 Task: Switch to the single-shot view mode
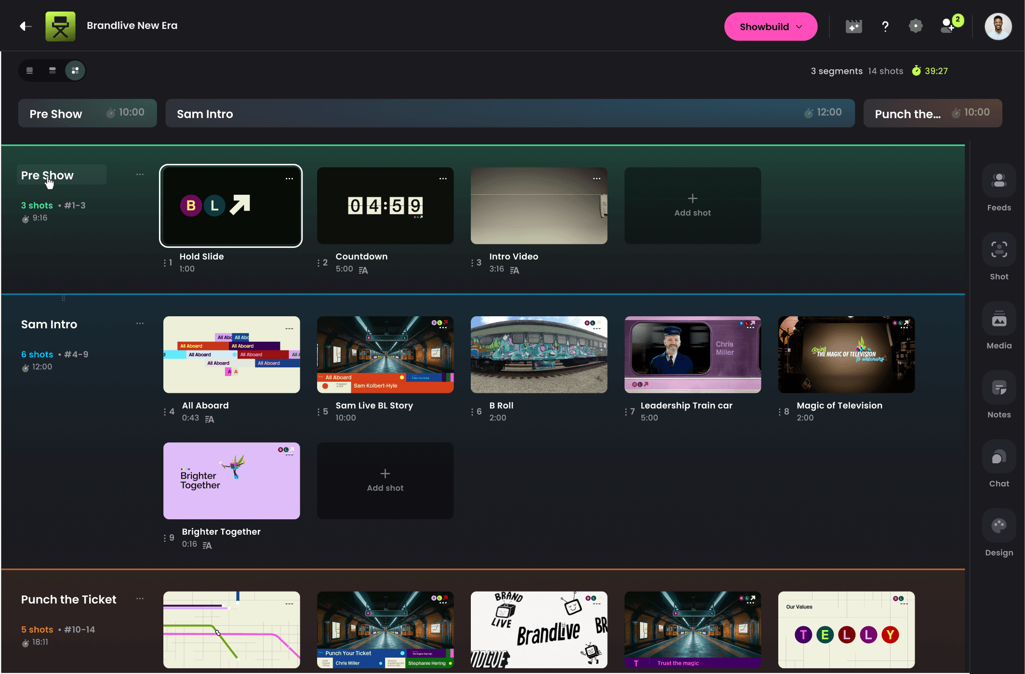52,70
